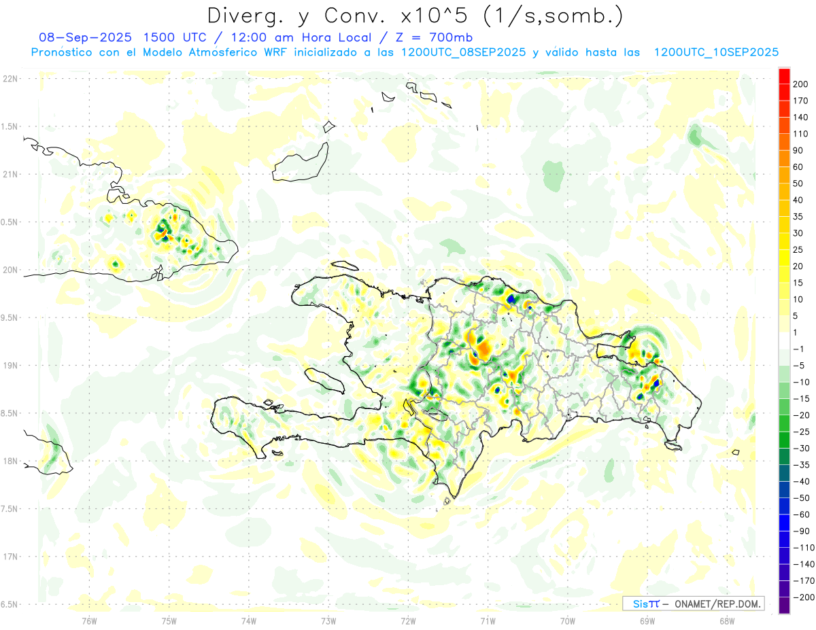
Task: Click the SisTT ONAMET/REP.DOM. credit label
Action: click(x=693, y=603)
